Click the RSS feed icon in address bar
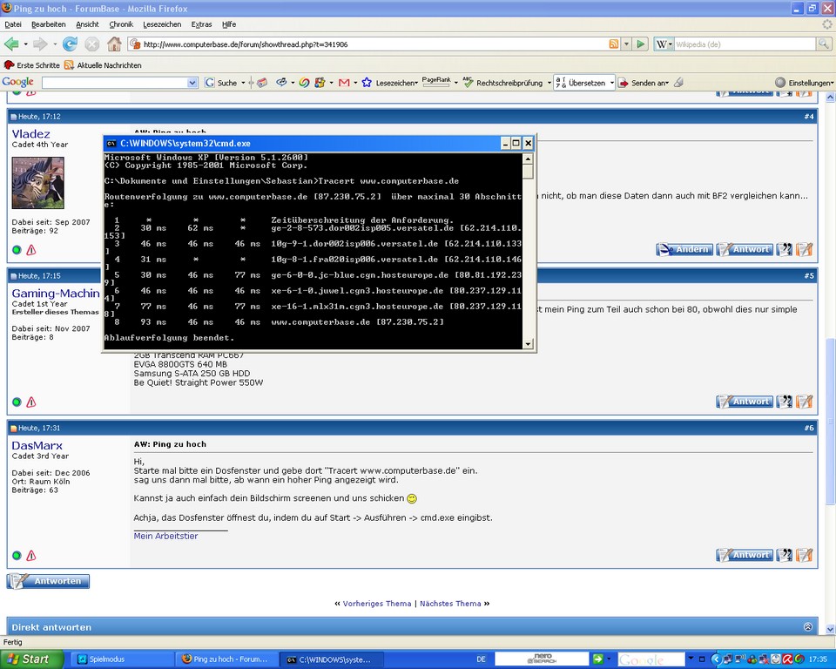836x669 pixels. 614,44
